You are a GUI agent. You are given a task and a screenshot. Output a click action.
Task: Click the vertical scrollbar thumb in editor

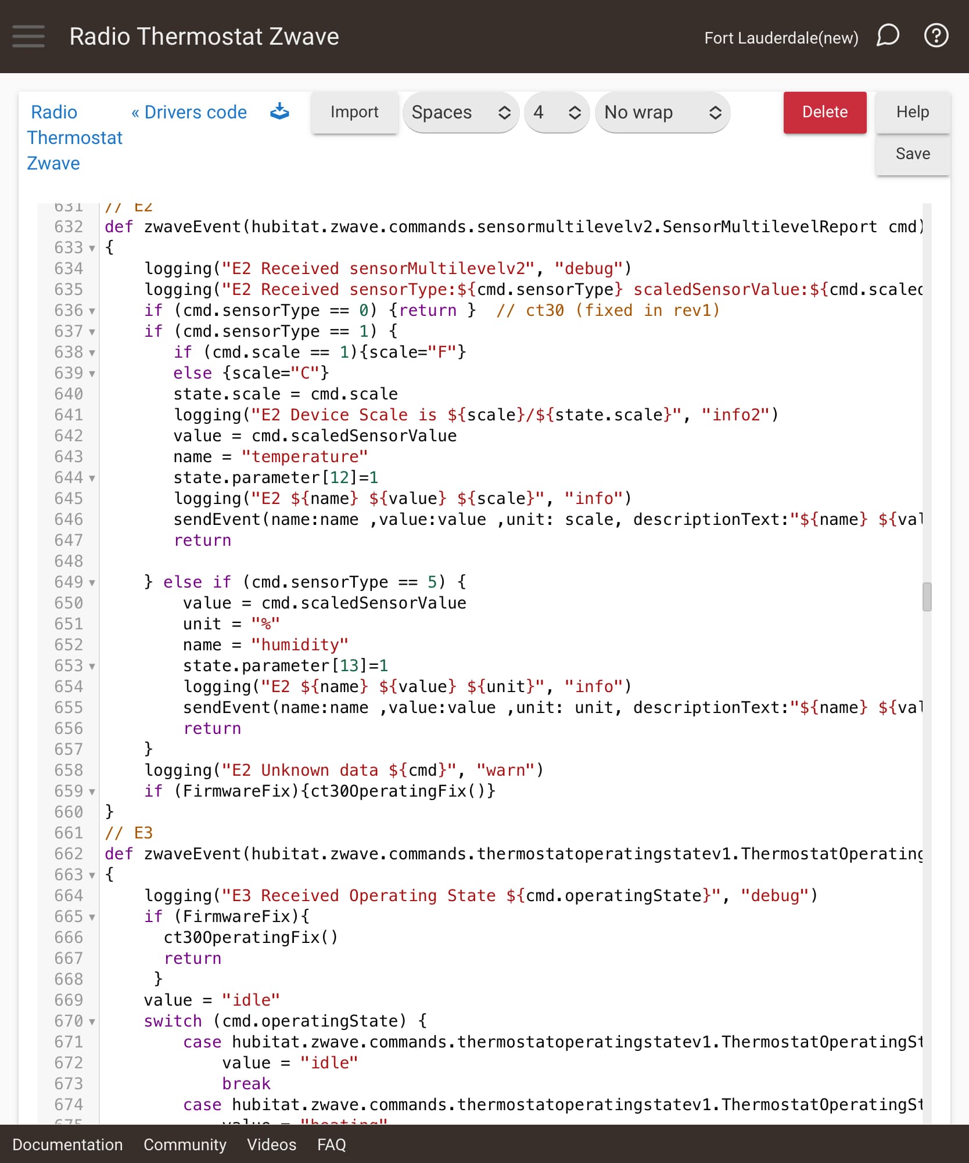click(x=927, y=597)
